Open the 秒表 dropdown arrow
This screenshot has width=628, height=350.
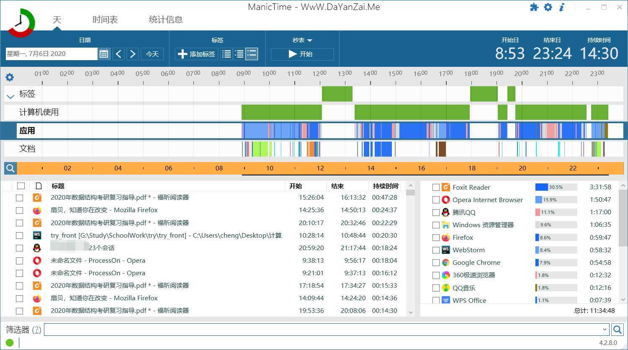click(x=310, y=41)
